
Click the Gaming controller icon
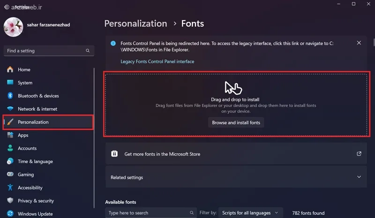point(10,174)
